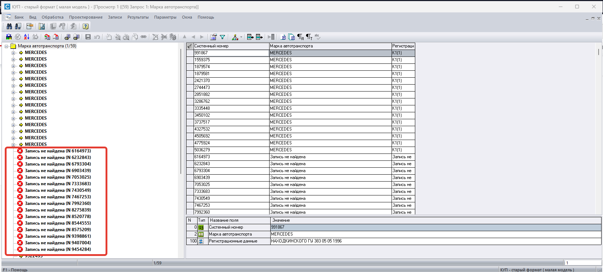The height and width of the screenshot is (272, 603).
Task: Click the first printer icon
Action: point(68,37)
